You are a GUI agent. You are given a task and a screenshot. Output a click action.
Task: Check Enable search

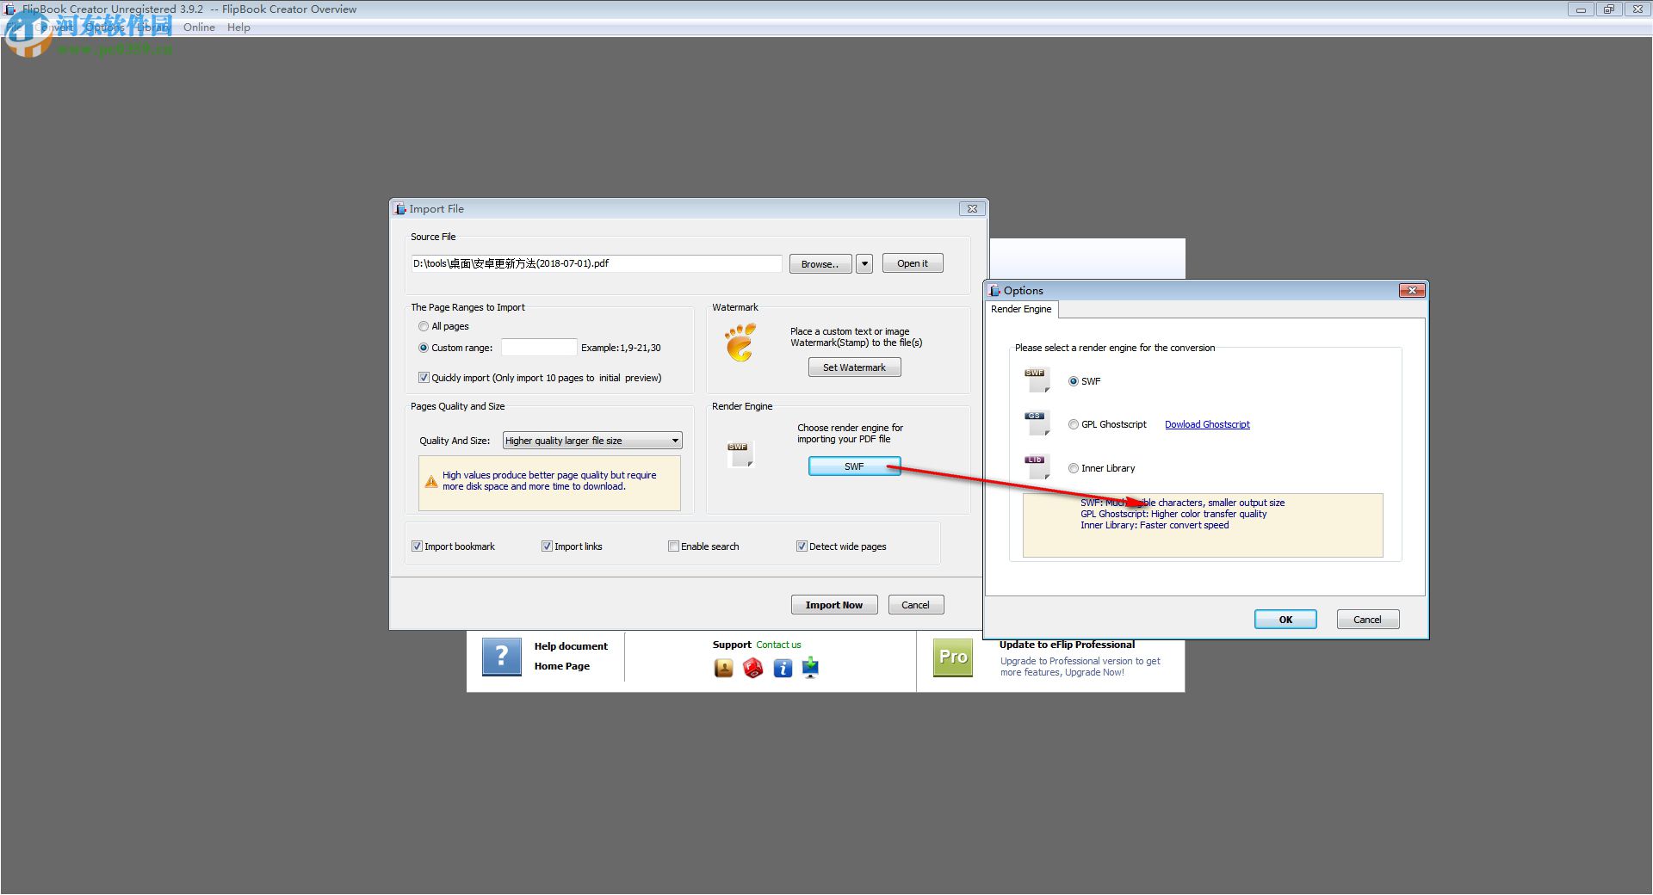pyautogui.click(x=673, y=546)
